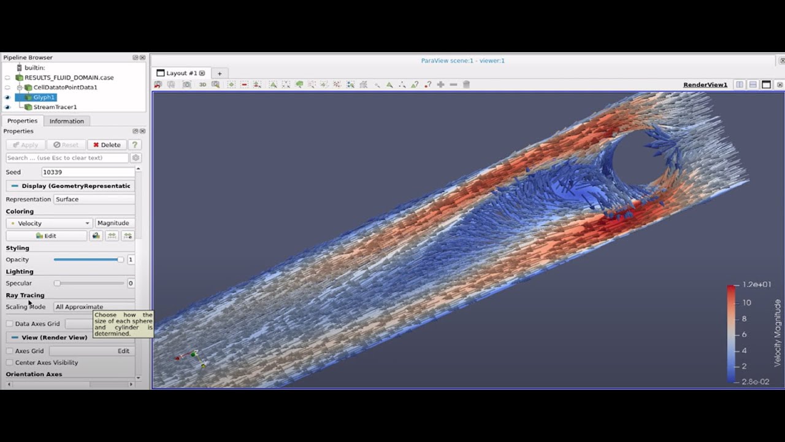
Task: Activate the hover cells query icon
Action: coord(415,85)
